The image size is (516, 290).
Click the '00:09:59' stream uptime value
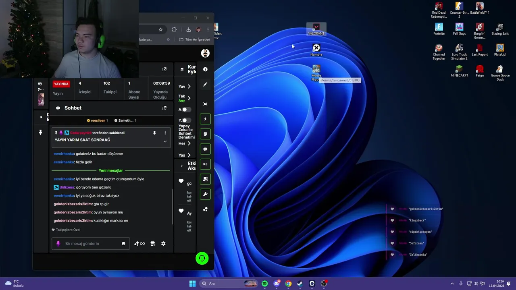pos(161,83)
